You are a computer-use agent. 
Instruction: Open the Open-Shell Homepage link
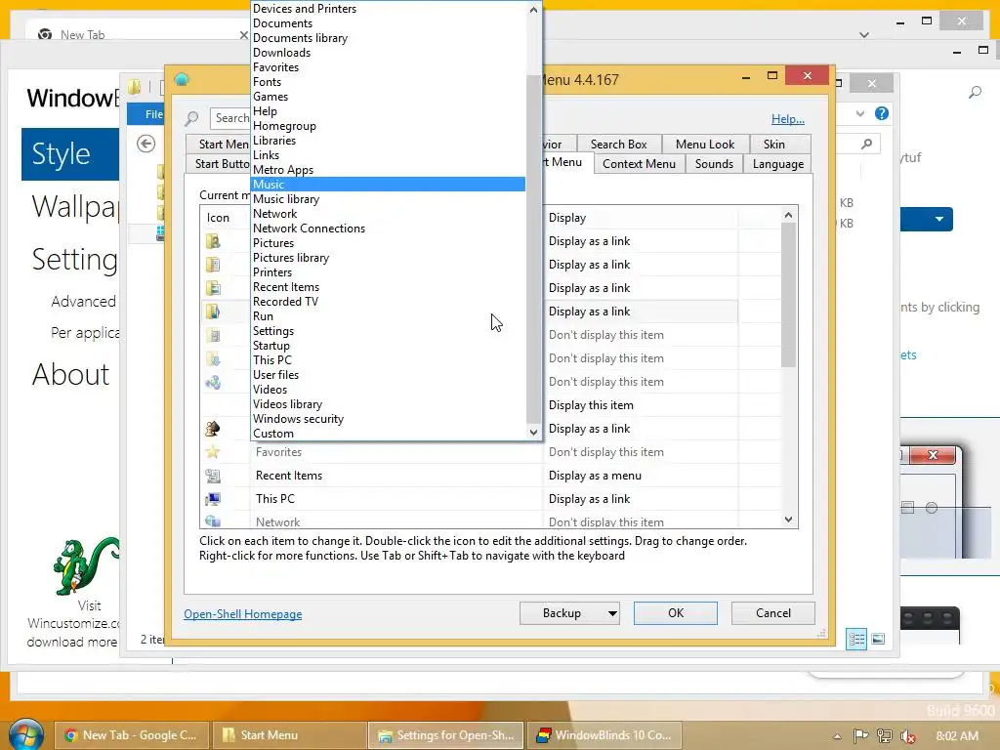coord(243,614)
